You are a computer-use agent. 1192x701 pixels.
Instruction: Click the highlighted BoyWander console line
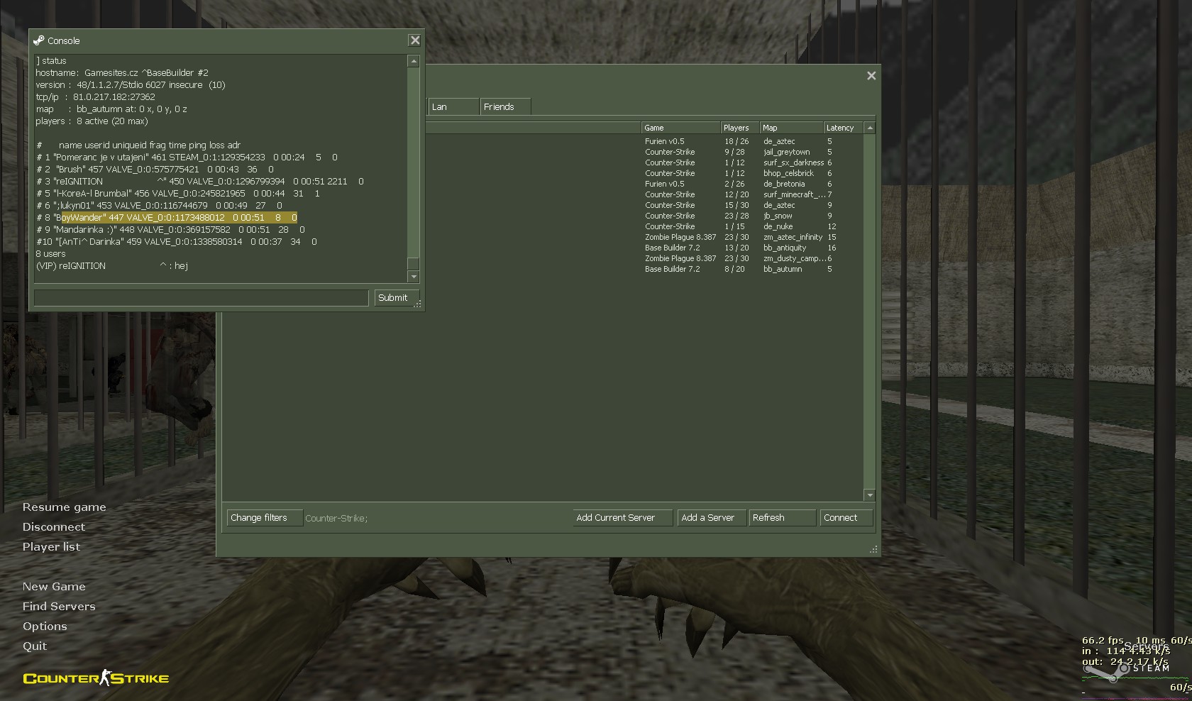[167, 218]
